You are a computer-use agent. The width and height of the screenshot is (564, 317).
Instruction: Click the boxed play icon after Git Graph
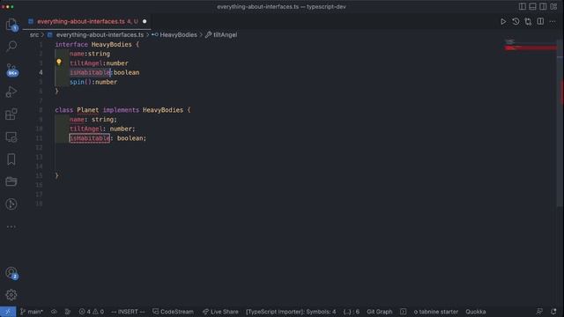[x=404, y=312]
